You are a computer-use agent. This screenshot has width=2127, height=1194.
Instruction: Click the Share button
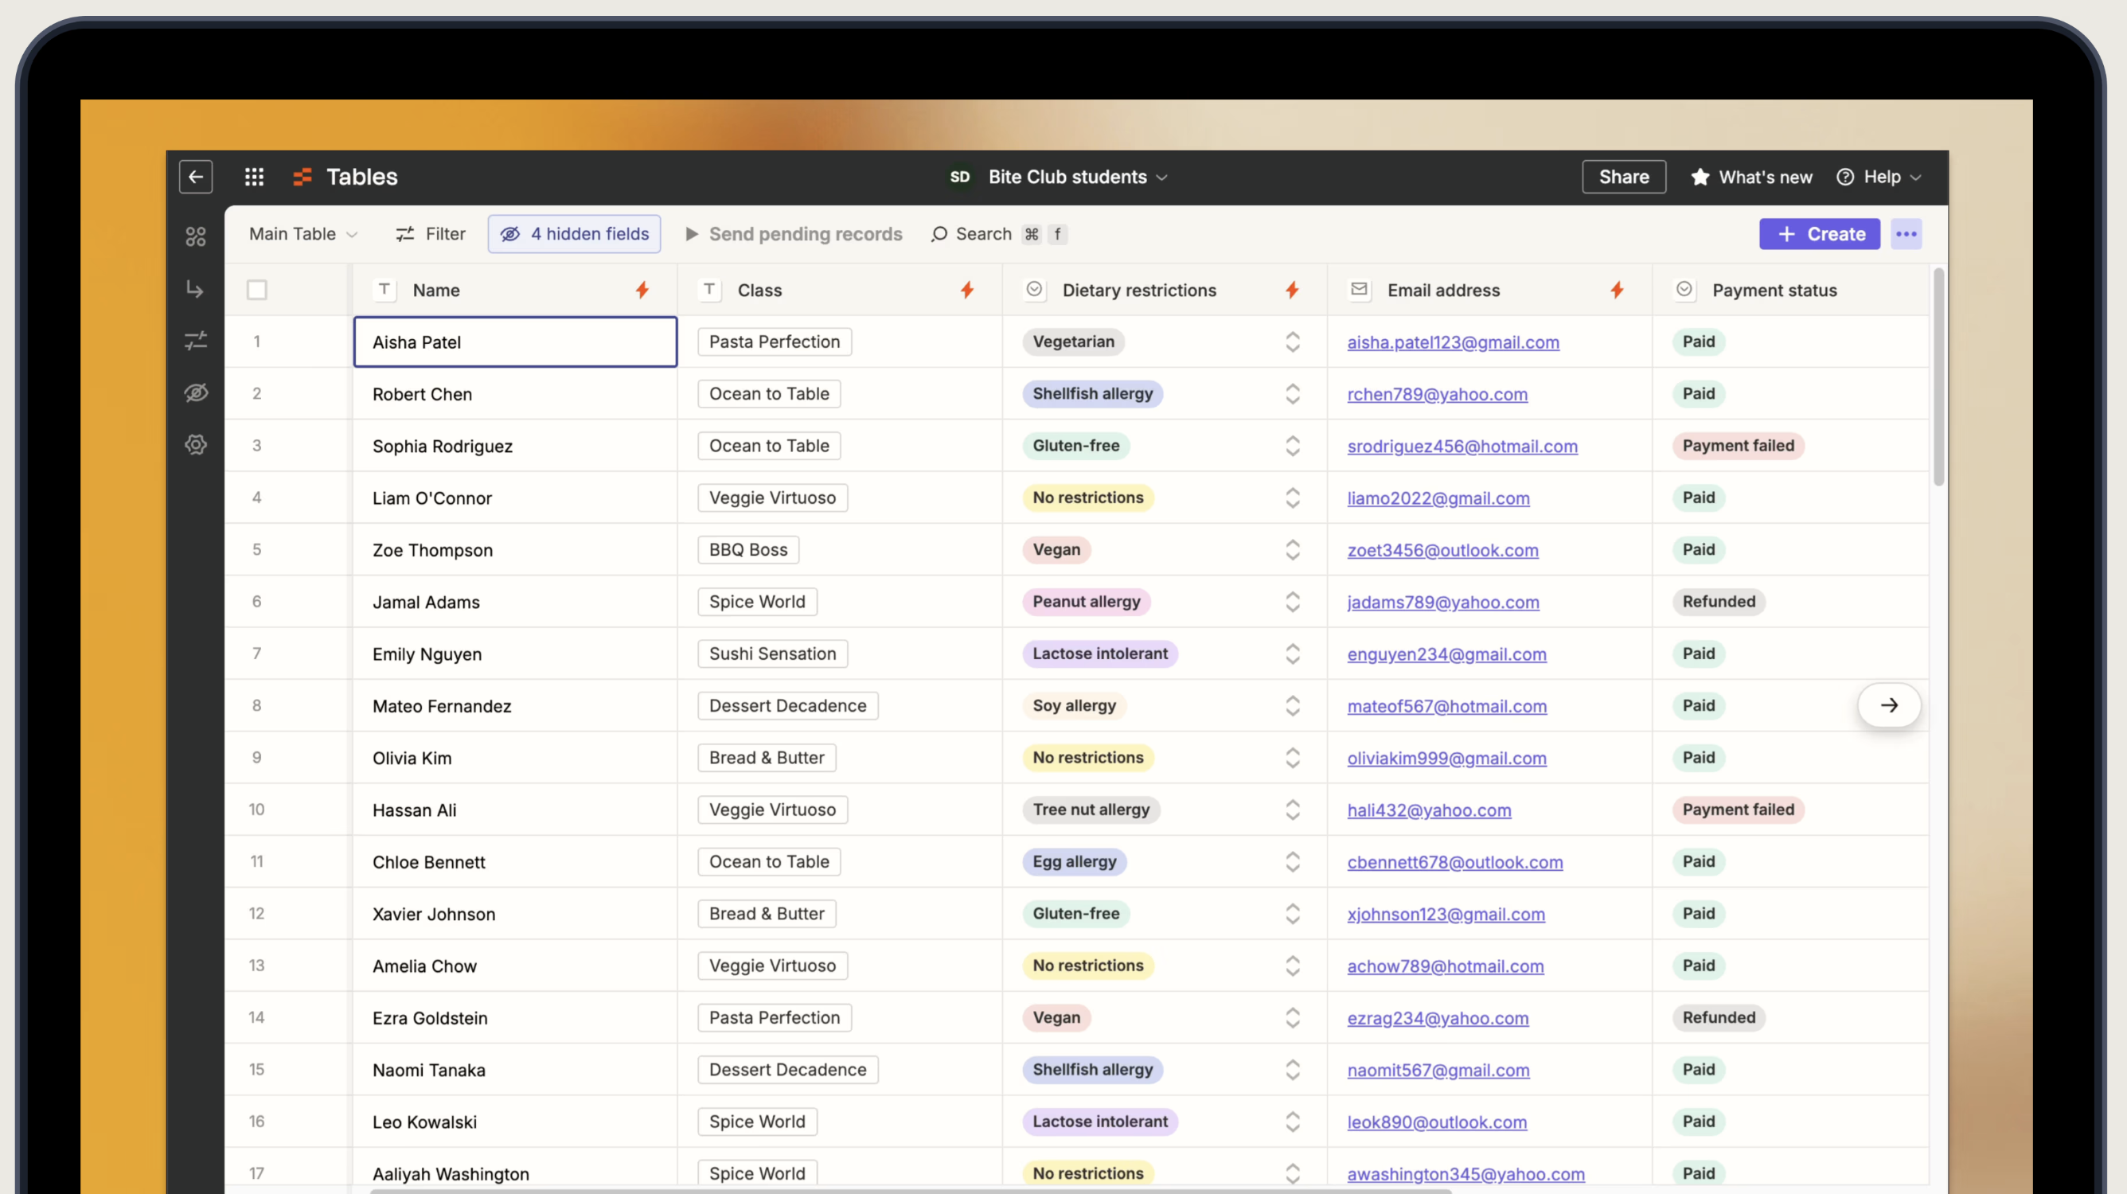[x=1623, y=177]
